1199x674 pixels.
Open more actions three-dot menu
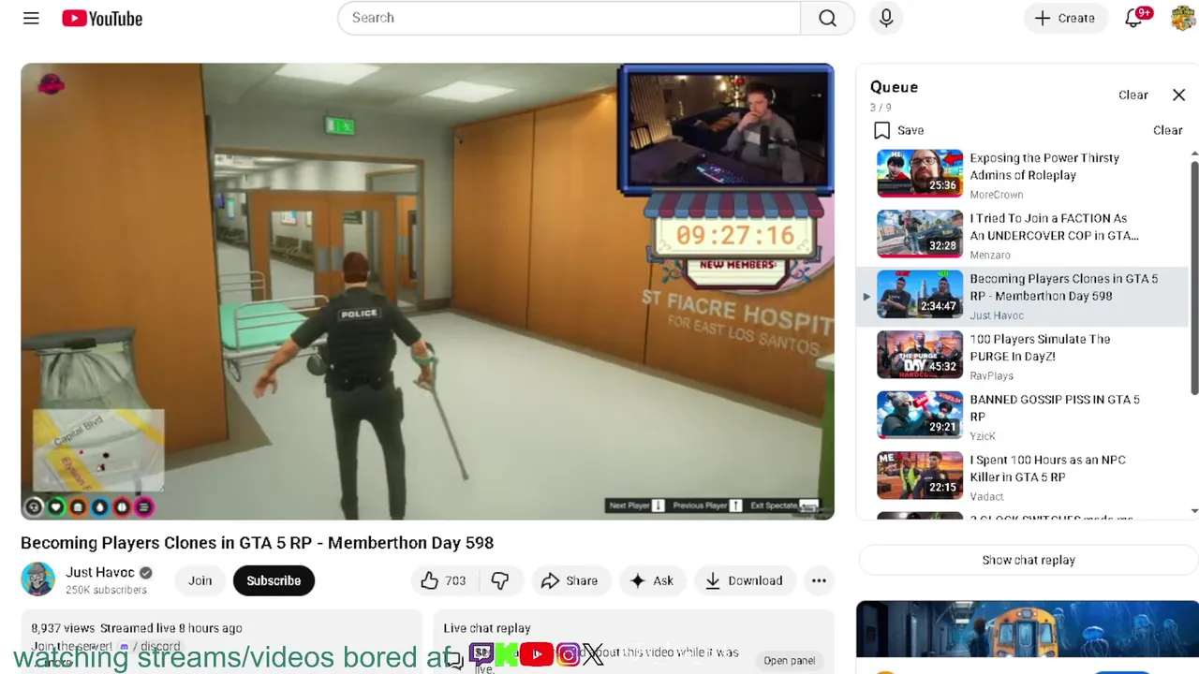[x=819, y=580]
